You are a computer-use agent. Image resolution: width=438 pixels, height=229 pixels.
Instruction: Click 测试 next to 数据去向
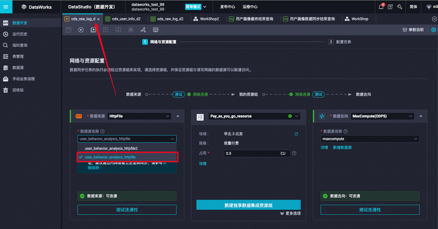point(318,94)
